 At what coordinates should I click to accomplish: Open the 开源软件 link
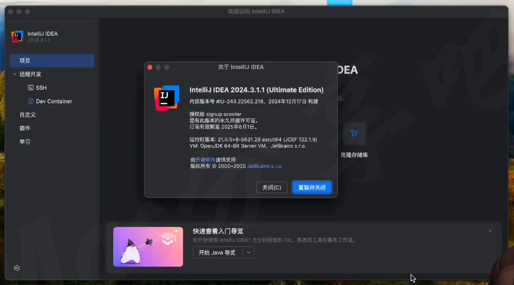[x=206, y=160]
